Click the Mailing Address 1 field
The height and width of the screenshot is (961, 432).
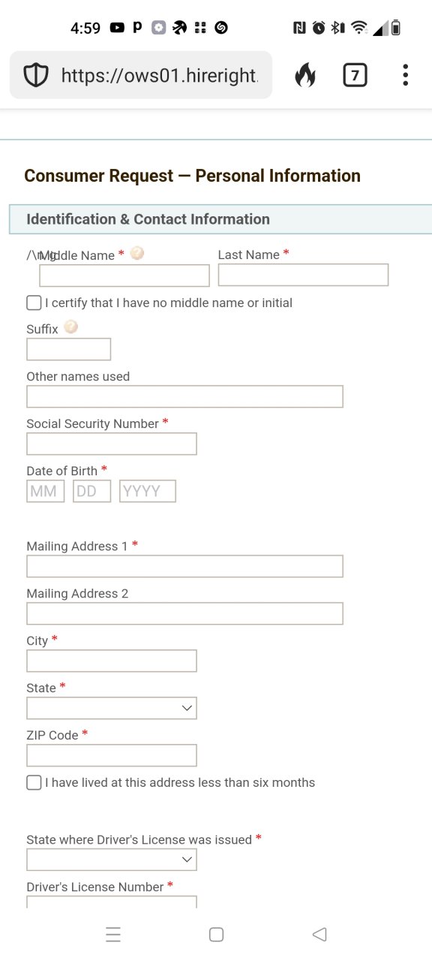[184, 566]
